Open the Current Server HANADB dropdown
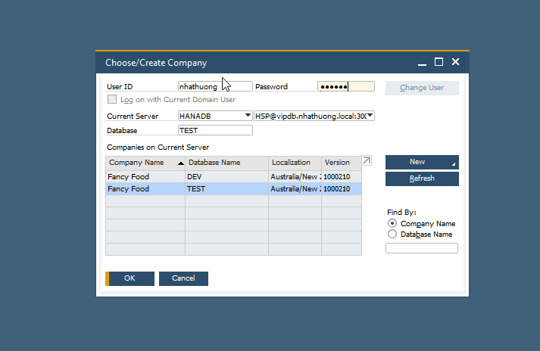The image size is (540, 351). (x=248, y=116)
